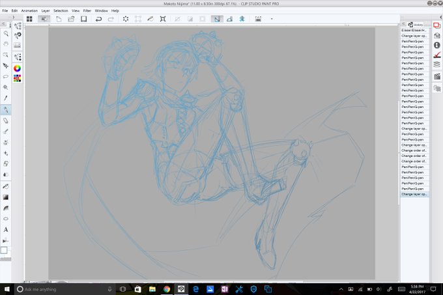Viewport: 443px width, 295px height.
Task: Select the Eraser tool in the toolbox
Action: pyautogui.click(x=6, y=120)
